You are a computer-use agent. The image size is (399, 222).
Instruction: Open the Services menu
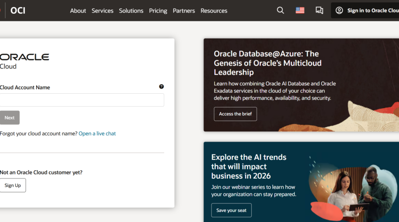102,11
